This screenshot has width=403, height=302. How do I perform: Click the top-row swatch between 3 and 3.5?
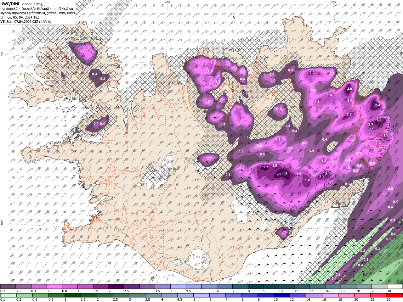click(x=147, y=287)
